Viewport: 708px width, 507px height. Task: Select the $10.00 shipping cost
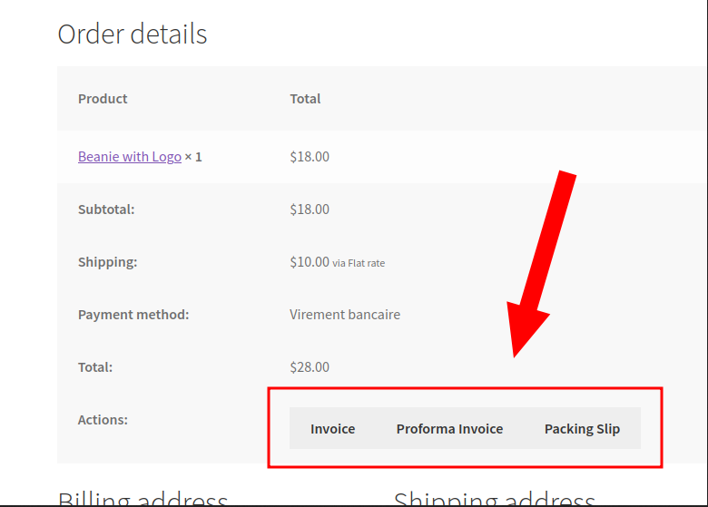click(x=310, y=262)
